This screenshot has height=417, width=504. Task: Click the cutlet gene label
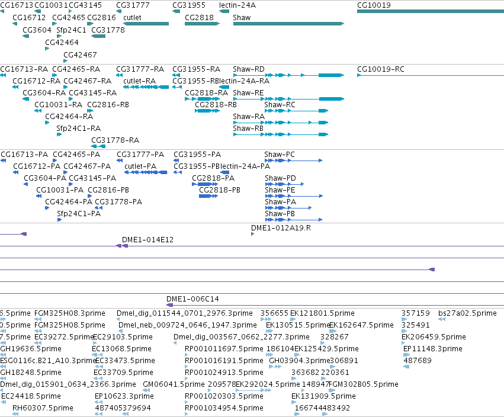pyautogui.click(x=132, y=18)
